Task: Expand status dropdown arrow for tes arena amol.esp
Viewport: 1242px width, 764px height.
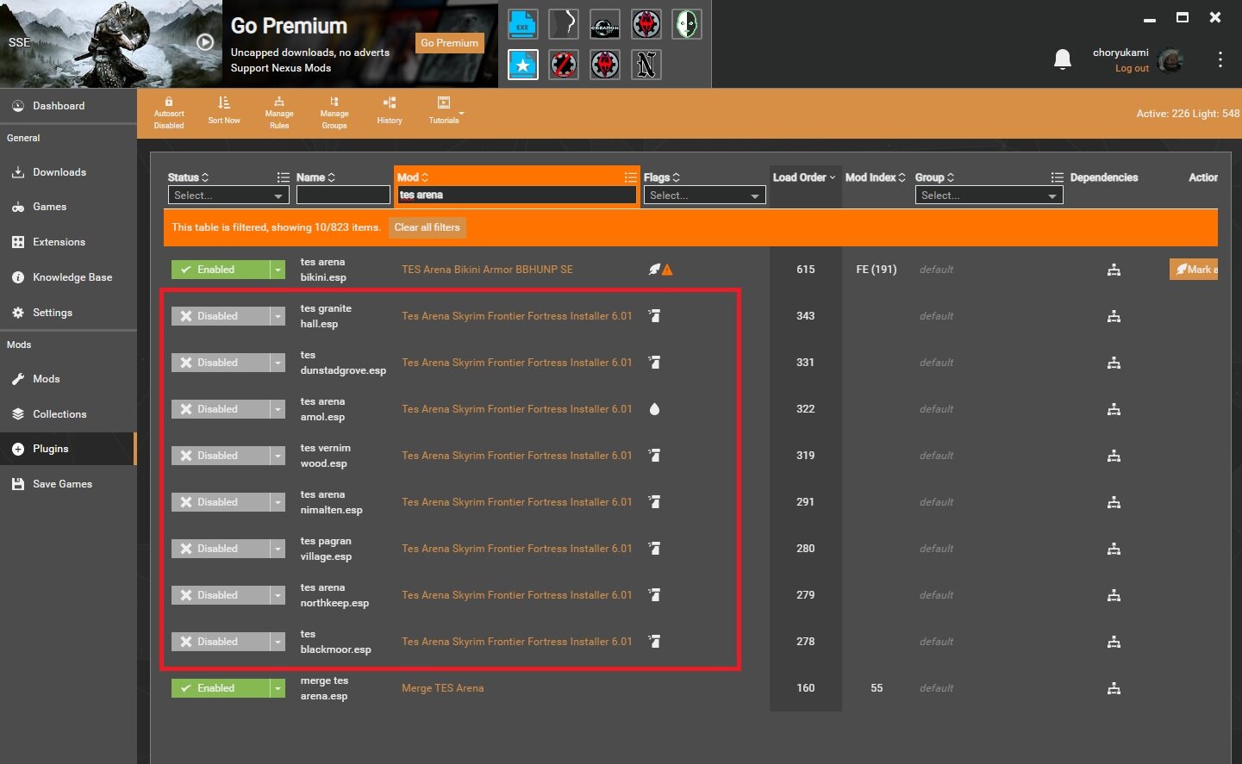Action: click(x=278, y=409)
